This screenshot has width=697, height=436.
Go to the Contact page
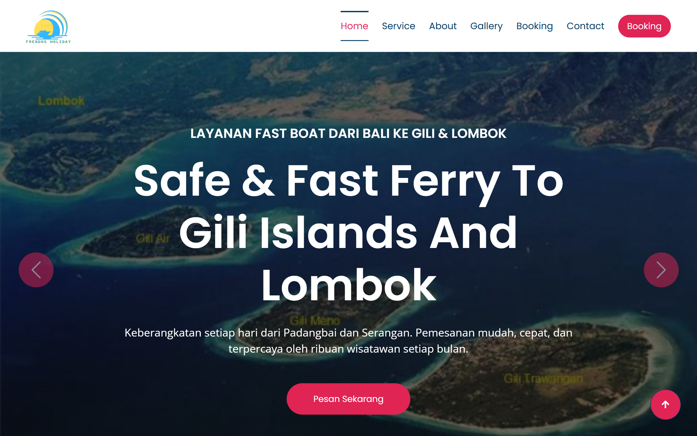585,26
